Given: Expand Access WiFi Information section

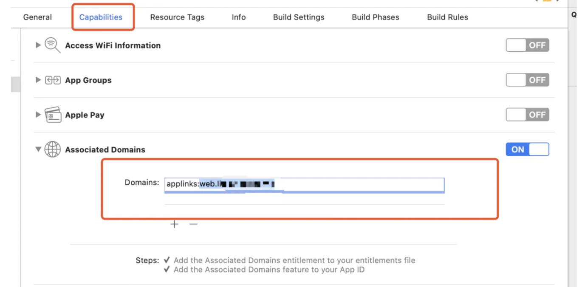Looking at the screenshot, I should pos(38,45).
